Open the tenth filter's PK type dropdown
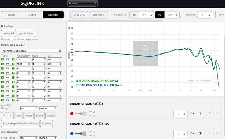225x139 pixels. pos(10,100)
